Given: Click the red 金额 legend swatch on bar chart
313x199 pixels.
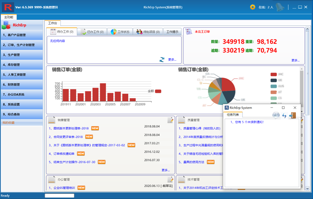Looking at the screenshot, I should [x=158, y=91].
